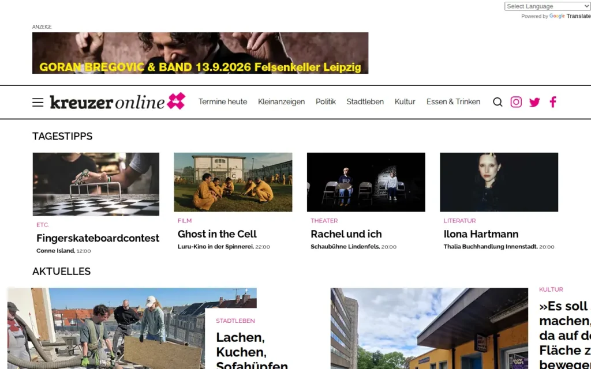Open the Facebook icon
Image resolution: width=591 pixels, height=369 pixels.
pyautogui.click(x=553, y=102)
